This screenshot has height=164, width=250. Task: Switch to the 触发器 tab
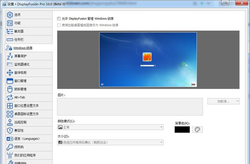pos(29,31)
